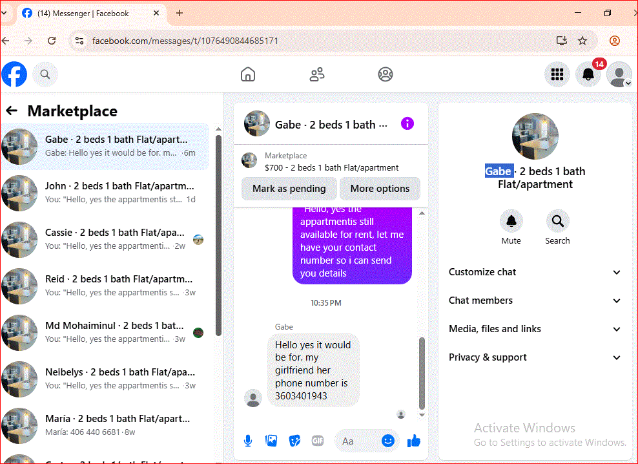Attach a file with image icon
The image size is (638, 464).
[x=271, y=441]
